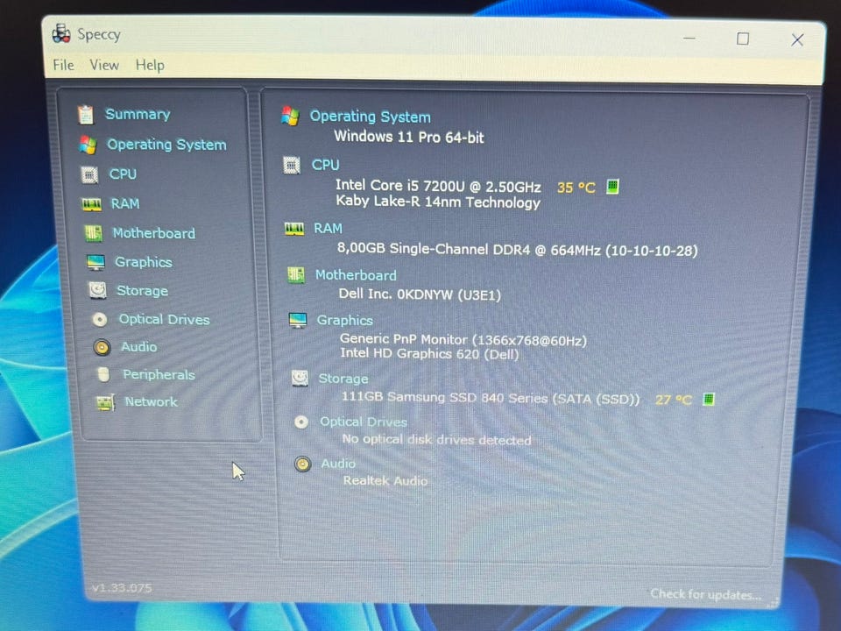Viewport: 841px width, 631px height.
Task: Open the File menu
Action: [x=63, y=65]
